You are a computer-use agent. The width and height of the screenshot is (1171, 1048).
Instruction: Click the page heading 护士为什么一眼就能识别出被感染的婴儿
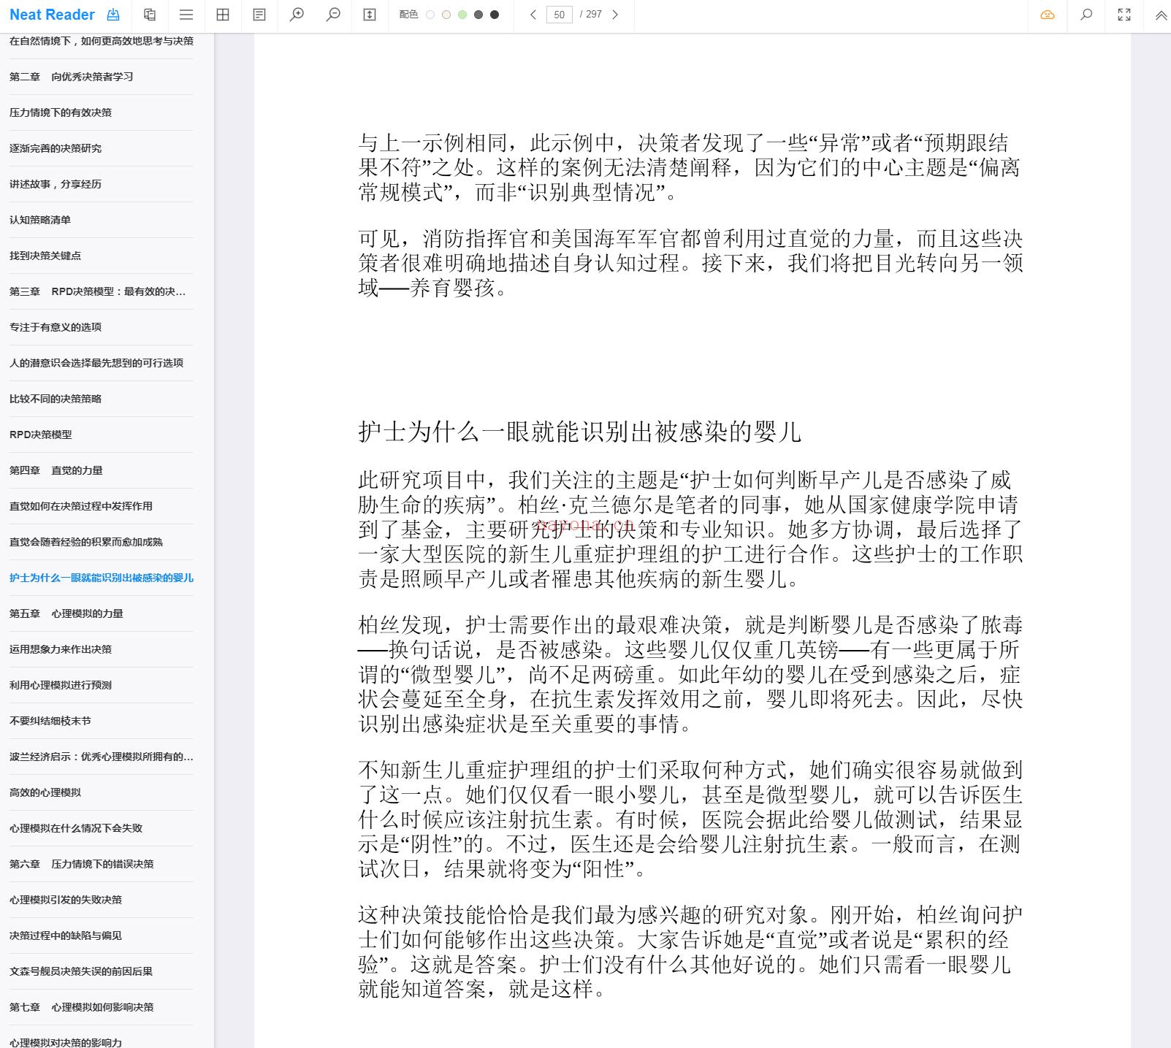[579, 432]
